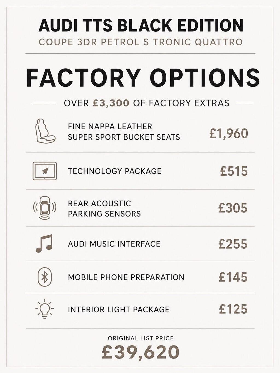Click the £255 price
Screen dimensions: 280x373
[x=233, y=244]
